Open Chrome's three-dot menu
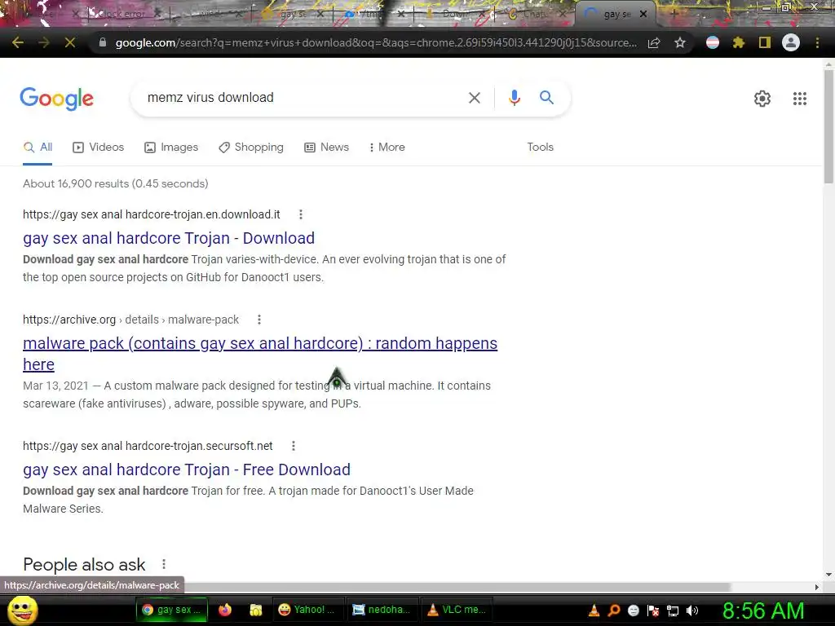The width and height of the screenshot is (835, 626). (x=817, y=42)
